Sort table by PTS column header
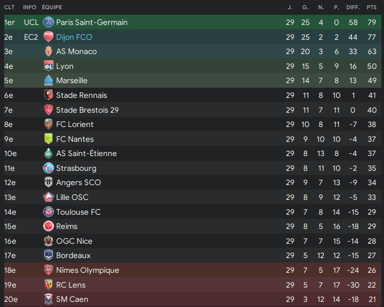Screen dimensions: 384x307 pyautogui.click(x=371, y=8)
